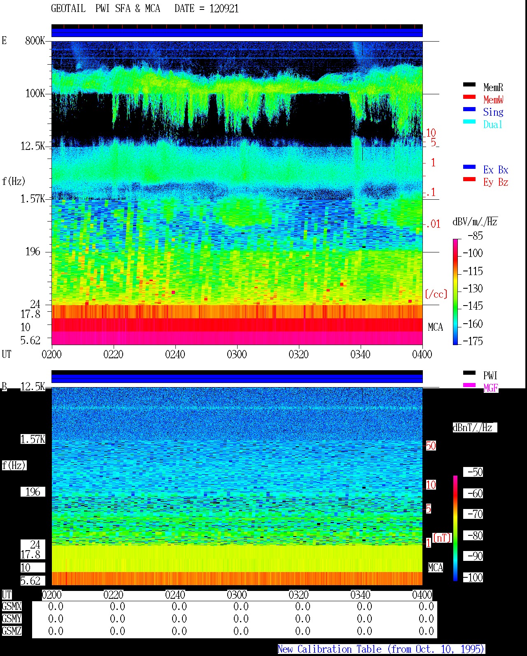Click the 'MemR' legend label
Screen dimensions: 527x656
[493, 87]
